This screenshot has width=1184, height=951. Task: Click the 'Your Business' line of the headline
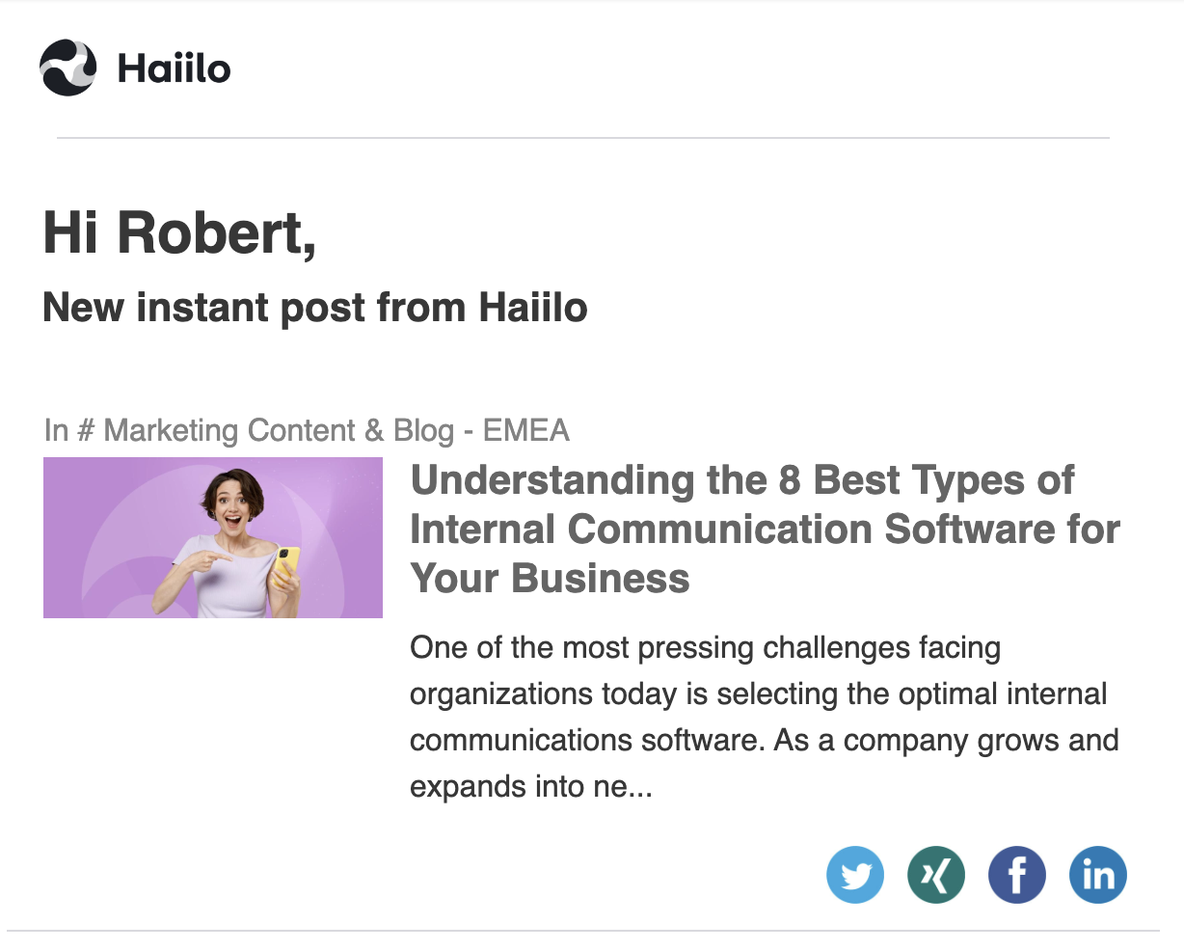pyautogui.click(x=551, y=579)
